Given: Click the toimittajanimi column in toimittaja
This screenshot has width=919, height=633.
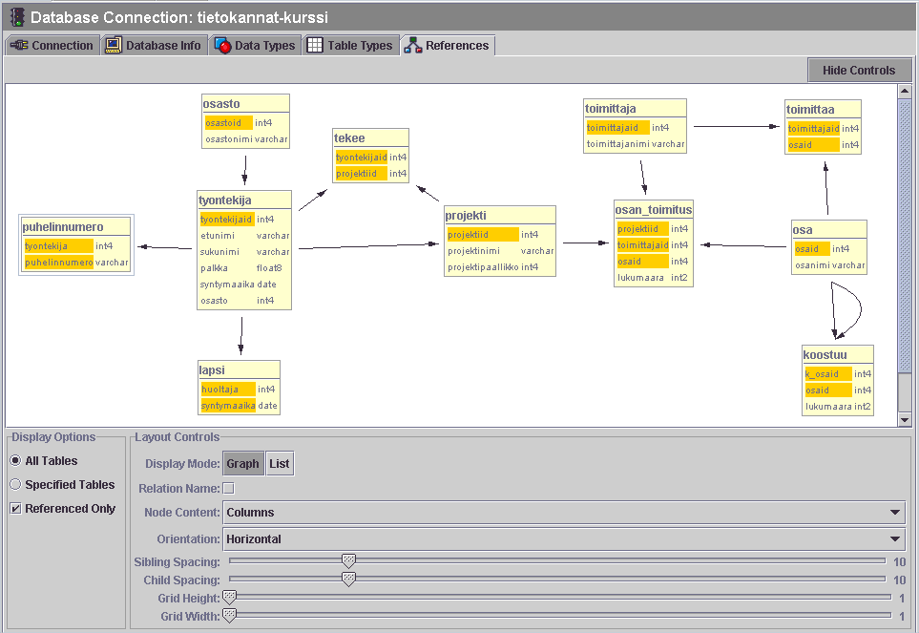Looking at the screenshot, I should point(617,144).
